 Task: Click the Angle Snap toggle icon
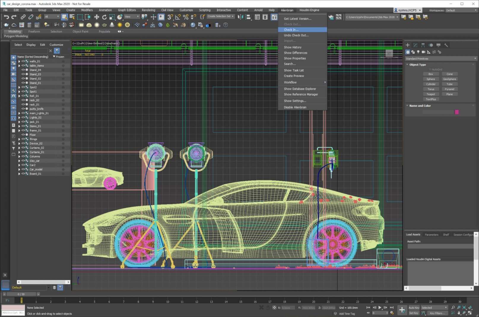tap(178, 17)
